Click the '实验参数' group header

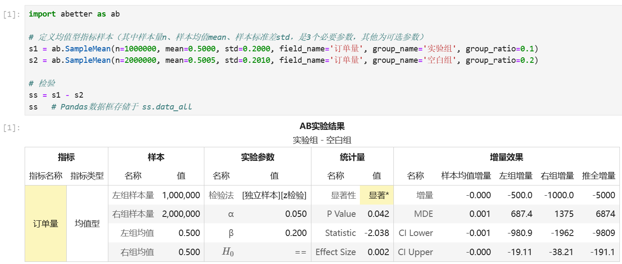click(257, 157)
